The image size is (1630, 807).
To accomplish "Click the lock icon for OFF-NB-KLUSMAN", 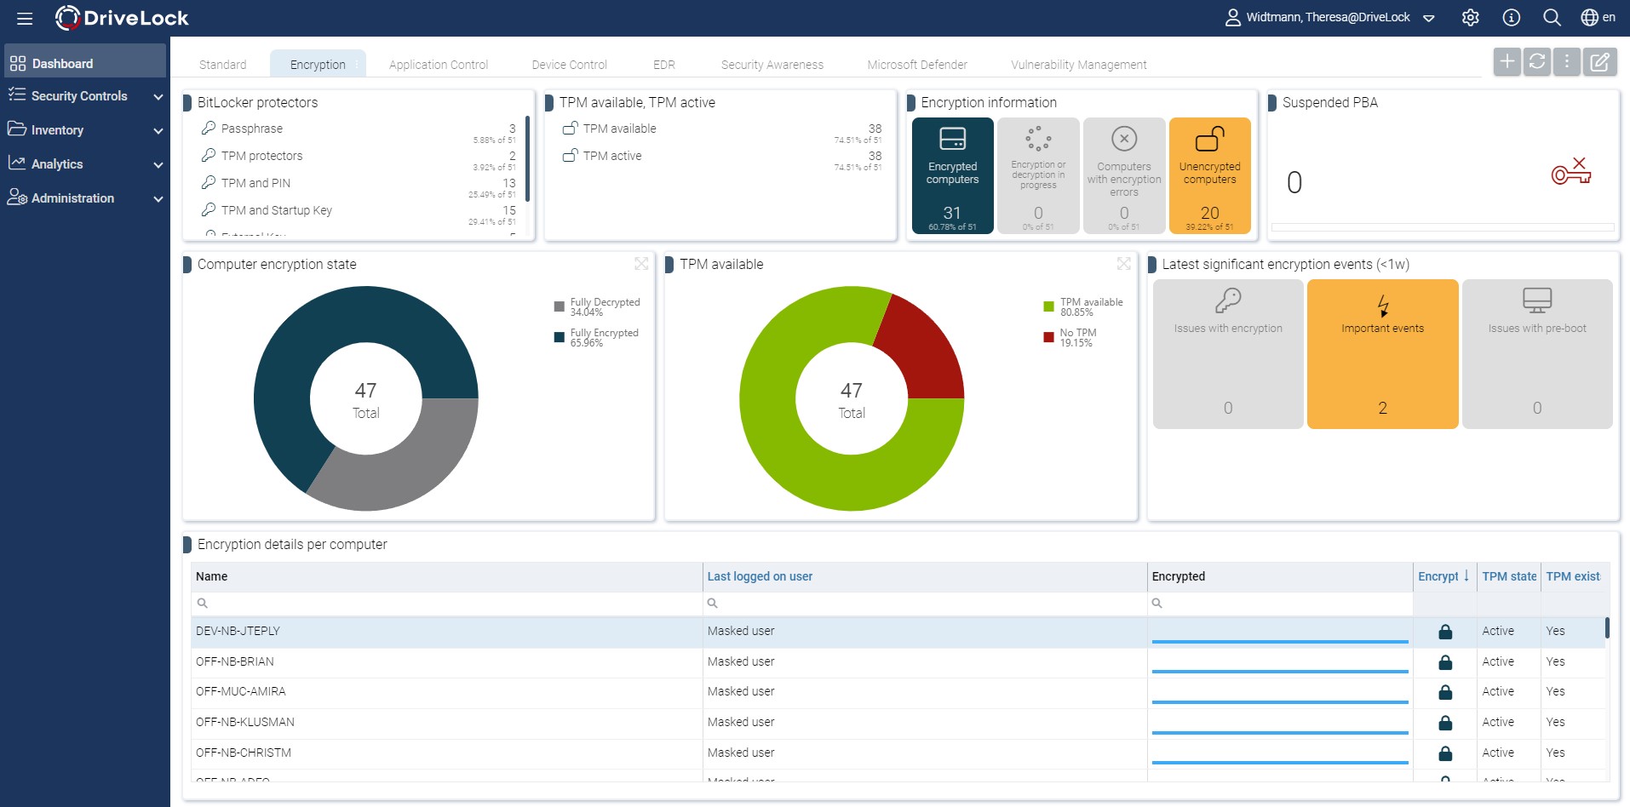I will [1445, 723].
